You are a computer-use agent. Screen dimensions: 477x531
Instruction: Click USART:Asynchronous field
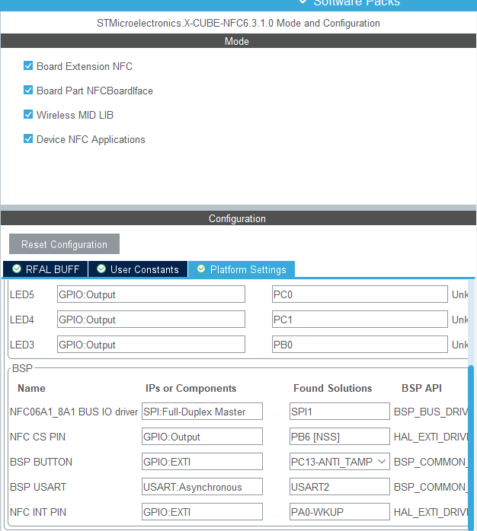click(x=202, y=487)
